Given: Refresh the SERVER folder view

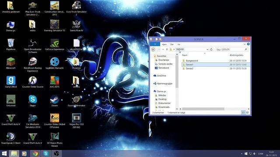Looking at the screenshot, I should (211, 49).
